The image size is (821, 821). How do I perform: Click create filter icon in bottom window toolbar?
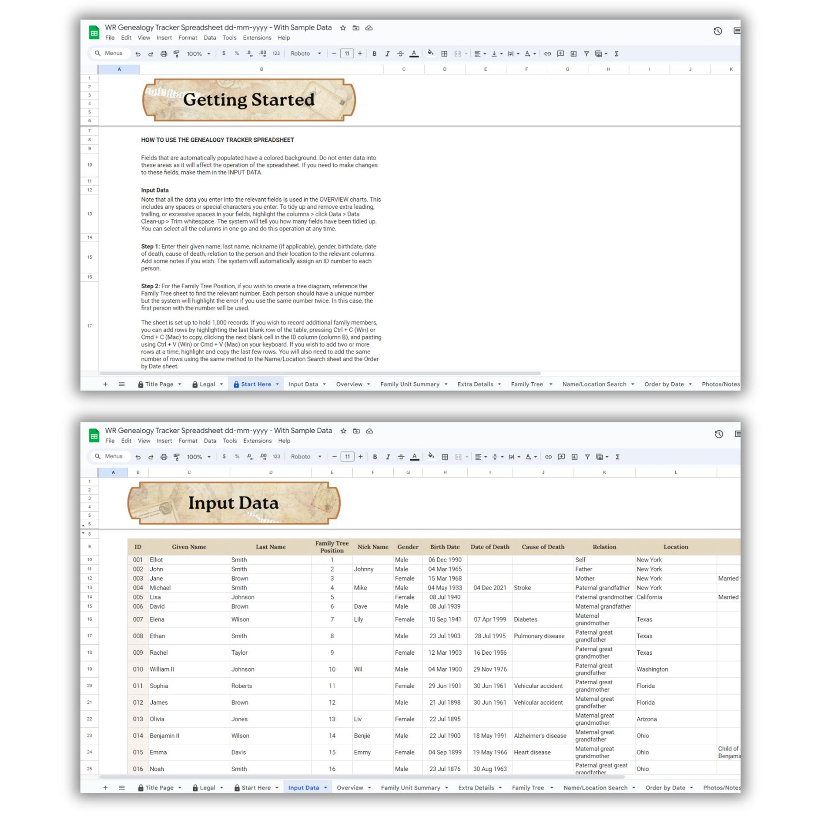(587, 457)
